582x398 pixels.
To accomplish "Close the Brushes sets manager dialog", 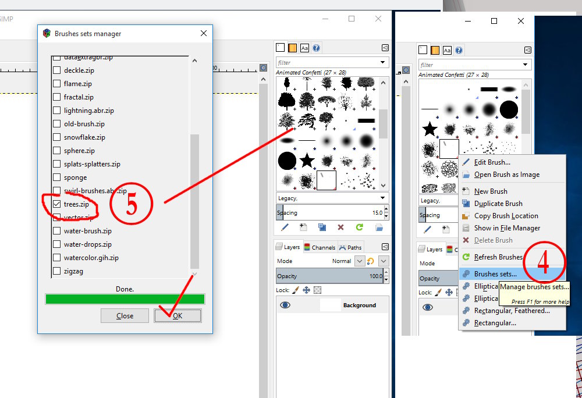I will 203,33.
